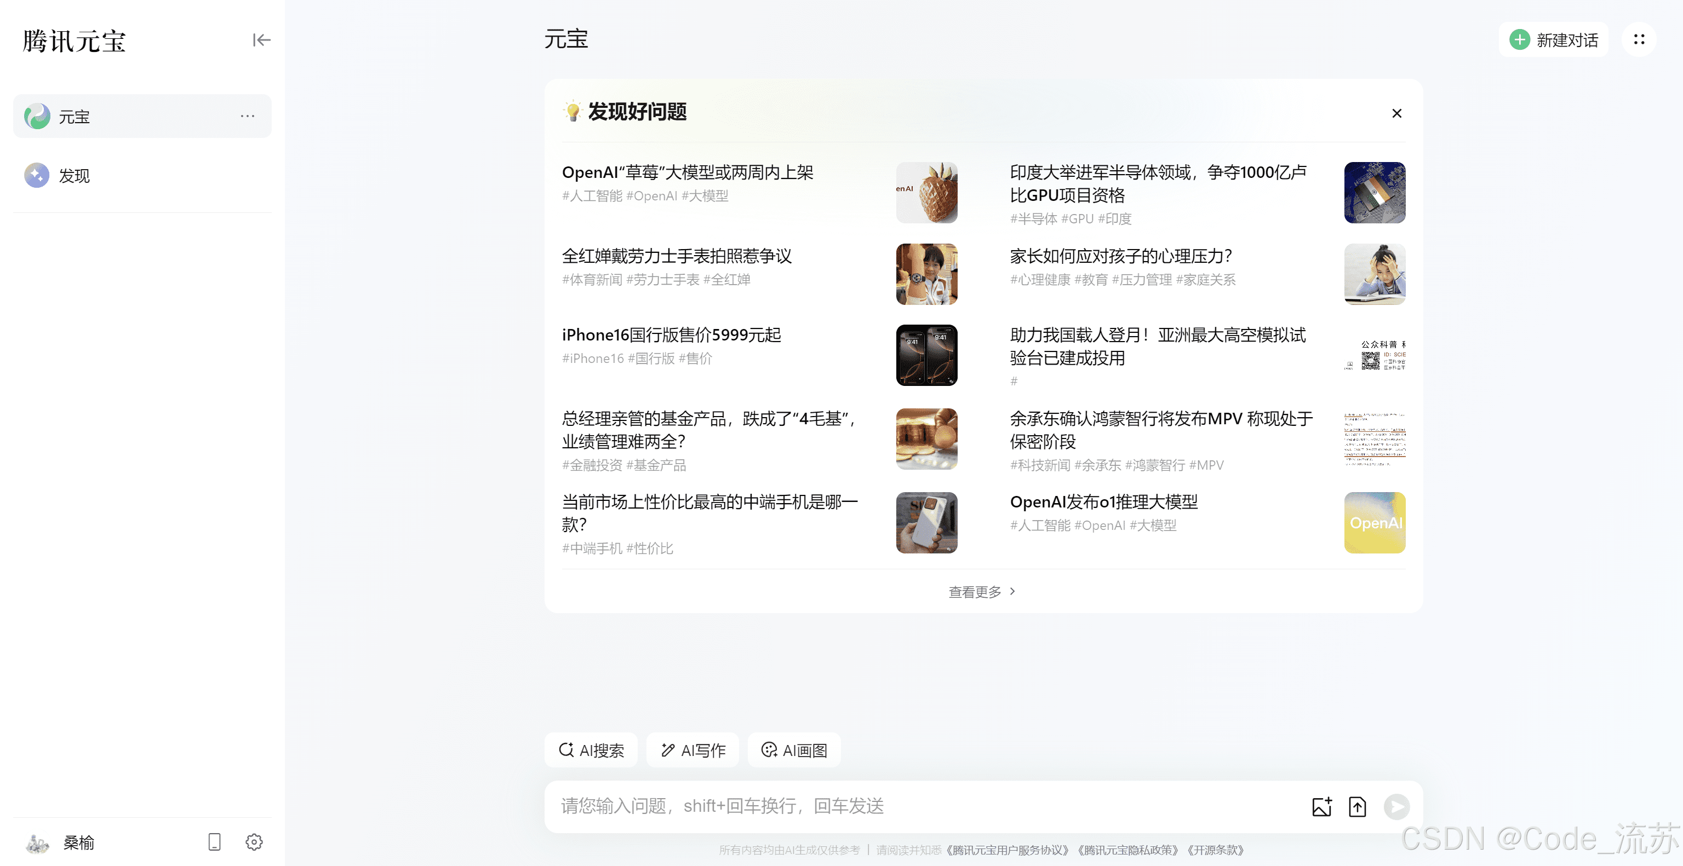Open the four-dot apps menu at top right
The image size is (1683, 866).
[x=1639, y=40]
